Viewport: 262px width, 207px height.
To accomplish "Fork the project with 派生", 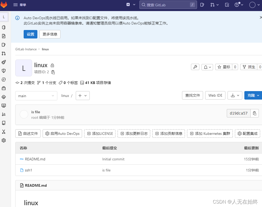I will [x=249, y=67].
